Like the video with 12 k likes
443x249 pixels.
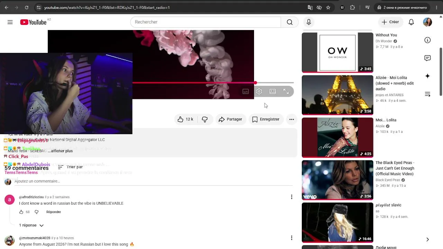coord(186,119)
